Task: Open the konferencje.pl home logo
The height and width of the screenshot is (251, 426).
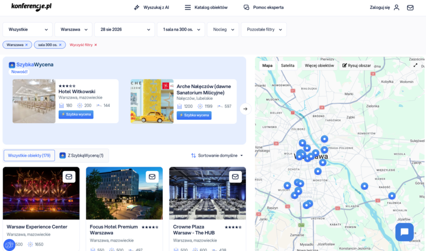Action: pos(31,7)
